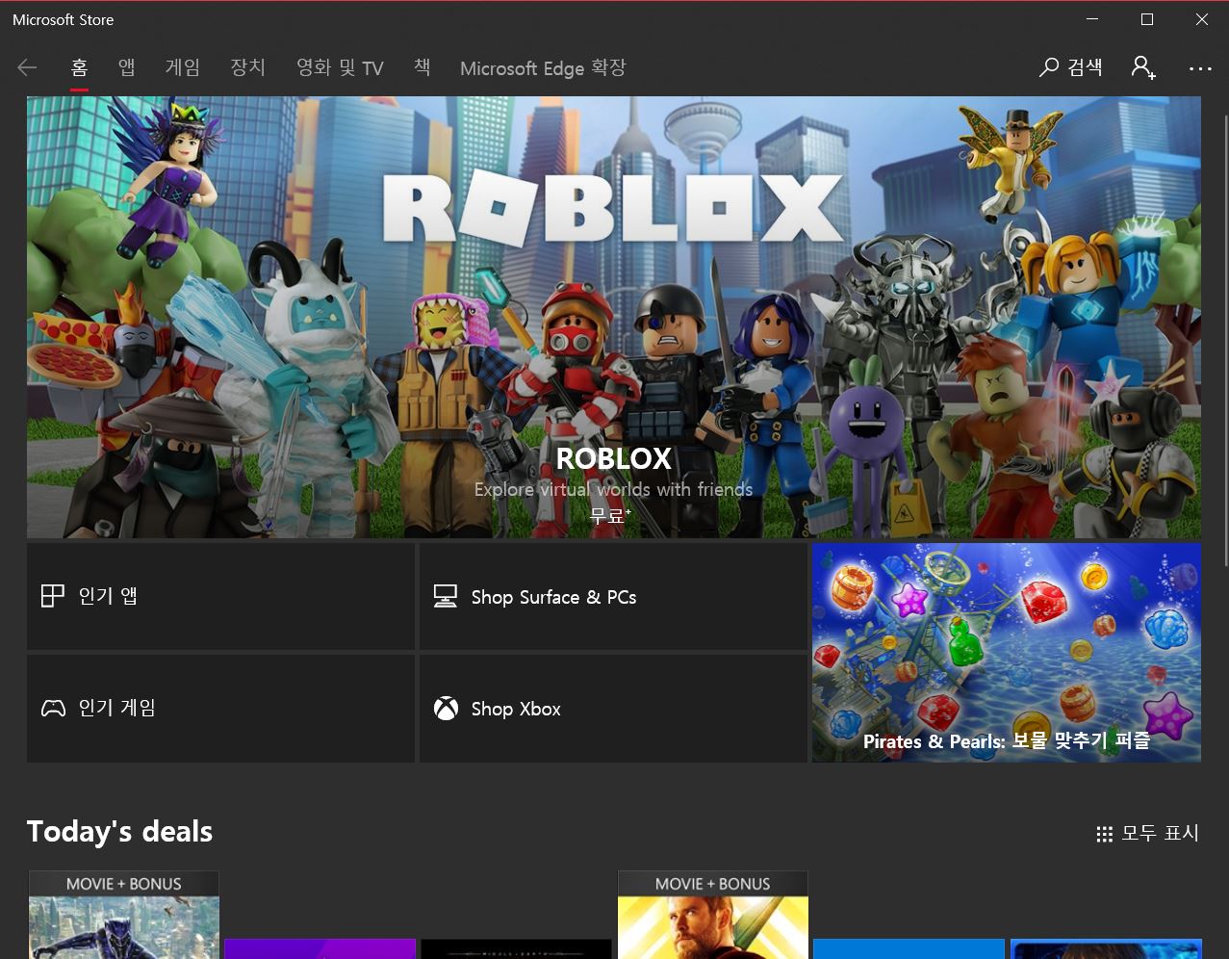Open Microsoft Edge 확장 tab
The width and height of the screenshot is (1229, 959).
coord(543,67)
